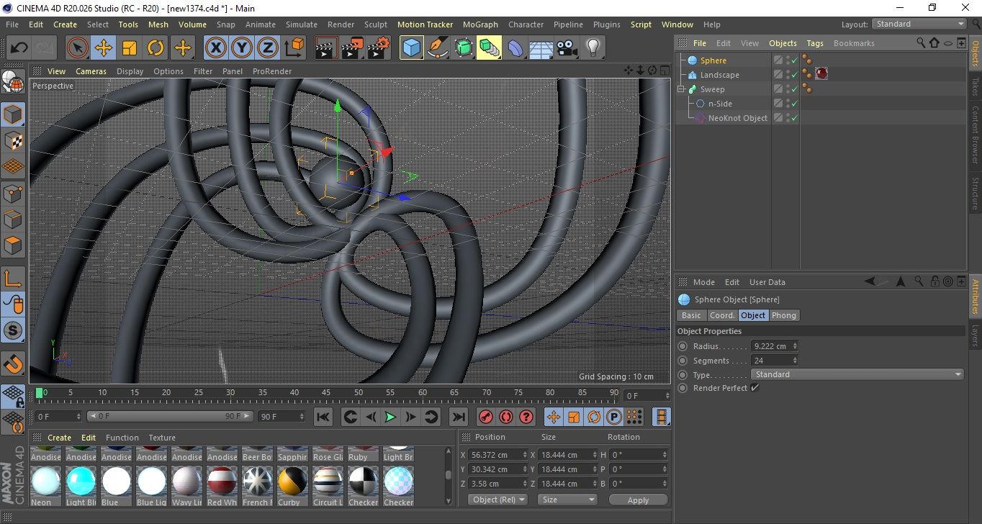Render the active view
982x524 pixels.
pyautogui.click(x=327, y=48)
